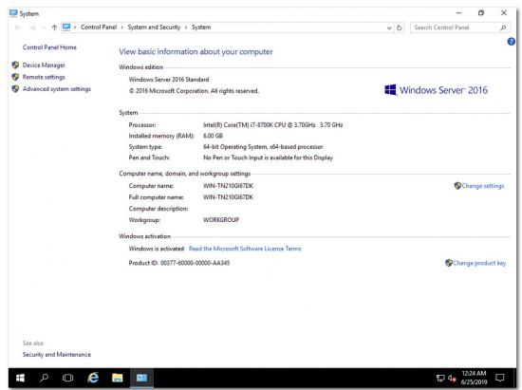The height and width of the screenshot is (390, 522).
Task: Click the 6.00 GB memory value
Action: (213, 136)
